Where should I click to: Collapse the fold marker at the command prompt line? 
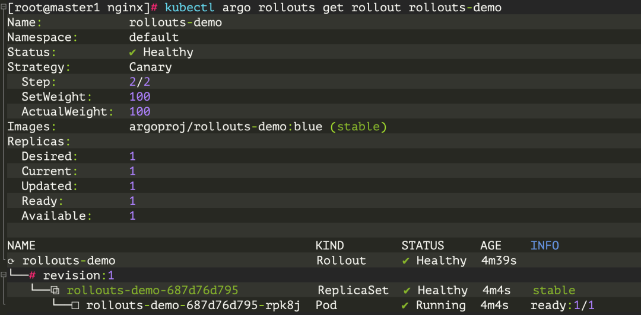click(4, 7)
